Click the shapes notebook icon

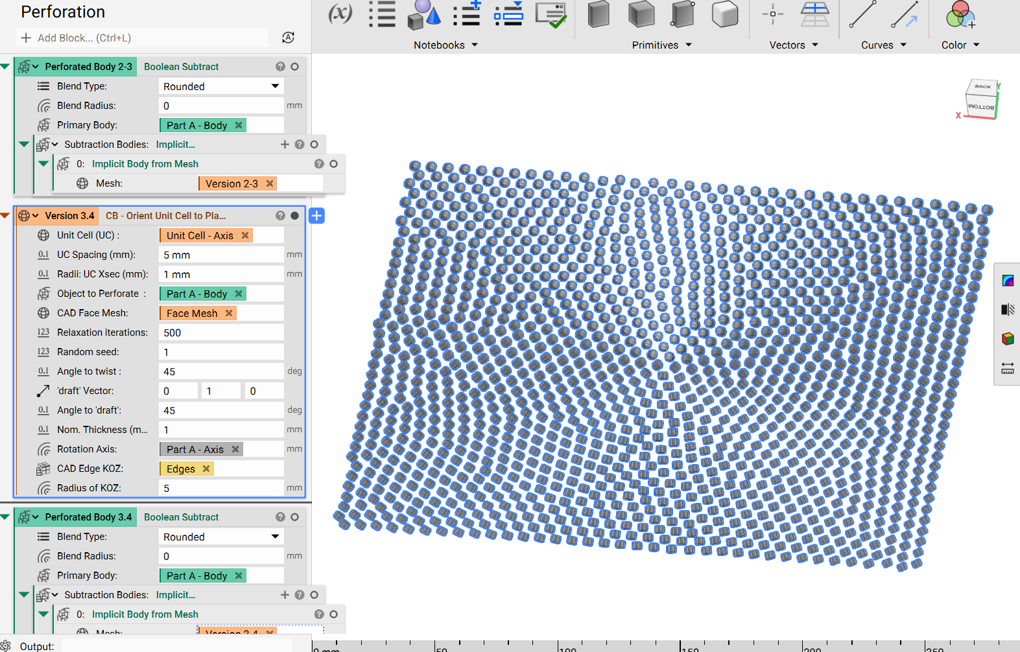[424, 15]
